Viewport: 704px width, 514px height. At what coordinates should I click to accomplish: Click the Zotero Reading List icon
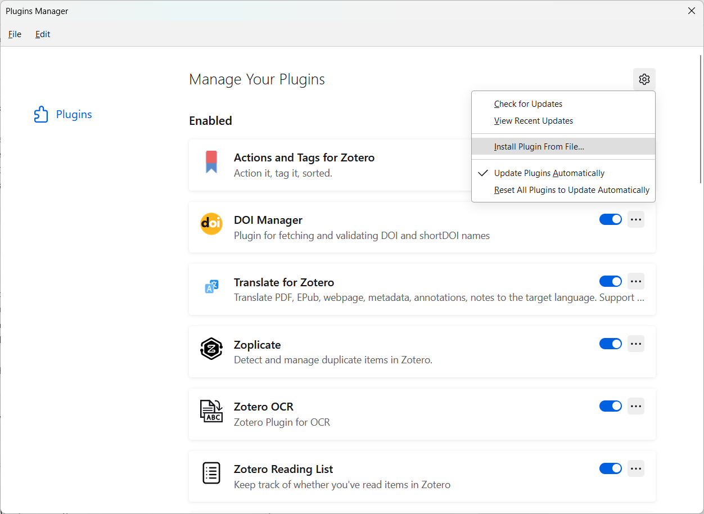(211, 473)
